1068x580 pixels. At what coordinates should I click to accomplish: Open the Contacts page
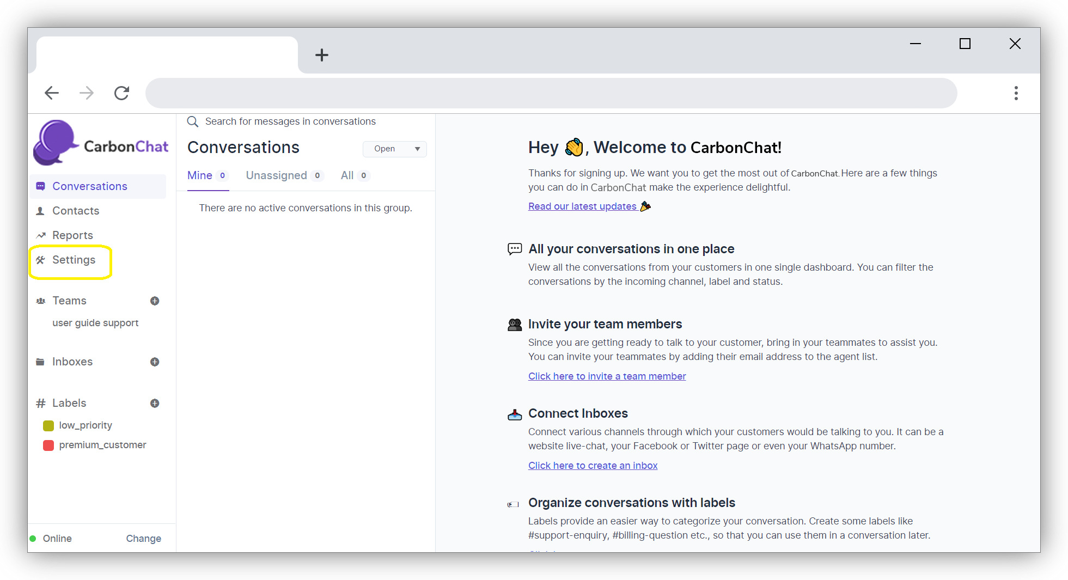(76, 211)
